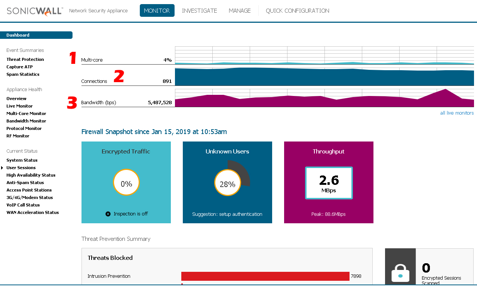This screenshot has width=477, height=286.
Task: Click the Intrusion Prevention threat bar
Action: 265,276
